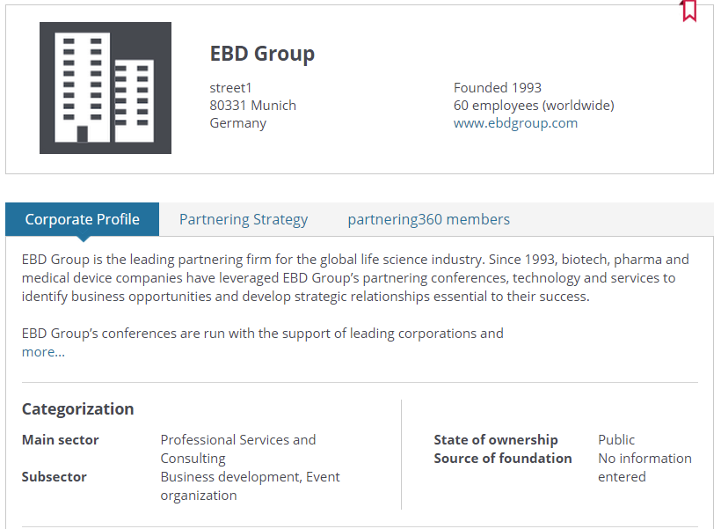
Task: Click the Source of foundation label
Action: tap(503, 458)
